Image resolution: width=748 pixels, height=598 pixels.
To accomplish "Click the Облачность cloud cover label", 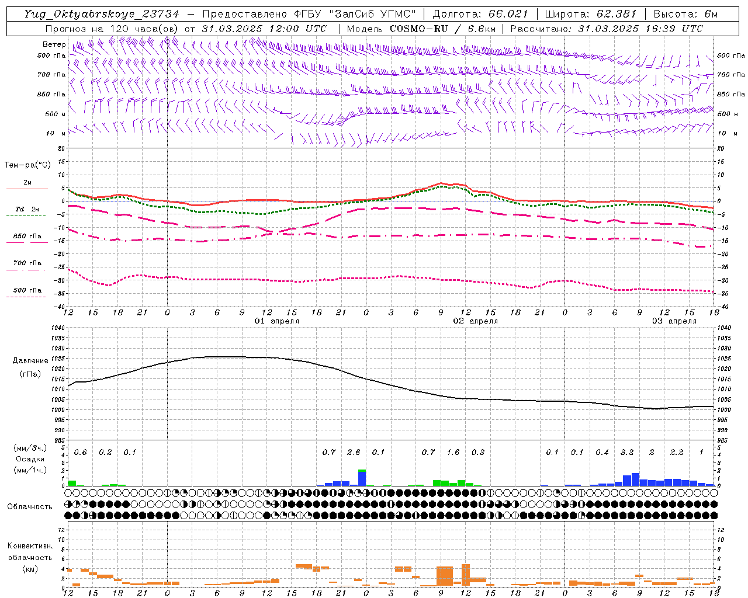I will pos(30,507).
